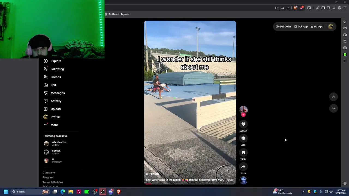349x196 pixels.
Task: Expand the caption with 'more'
Action: 230,180
